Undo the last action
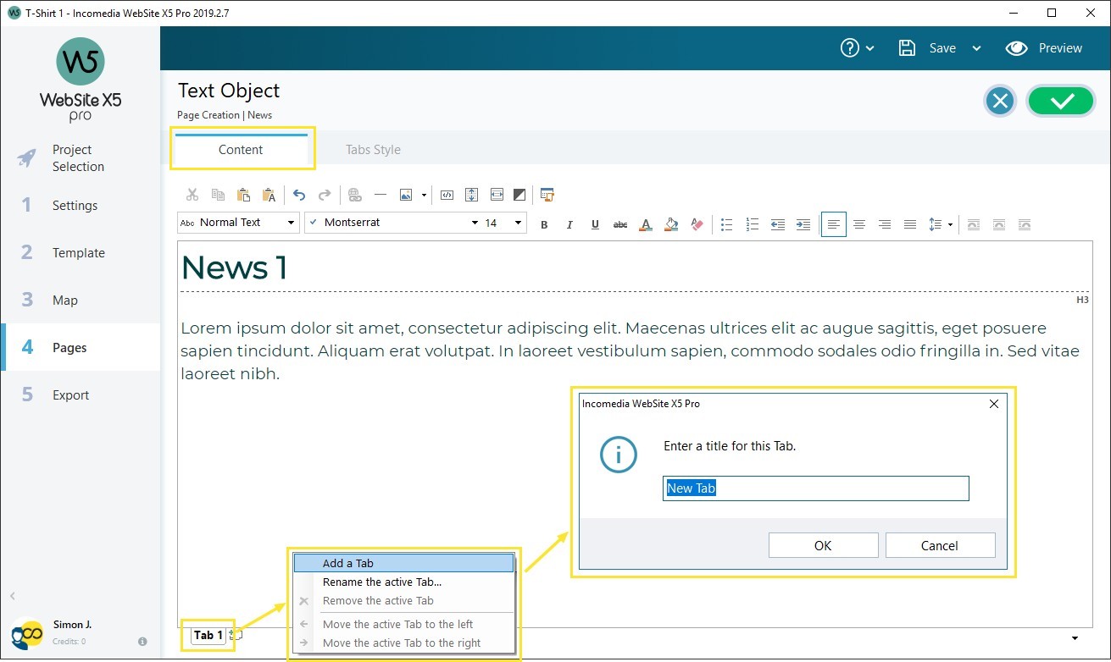The height and width of the screenshot is (662, 1111). click(x=299, y=195)
